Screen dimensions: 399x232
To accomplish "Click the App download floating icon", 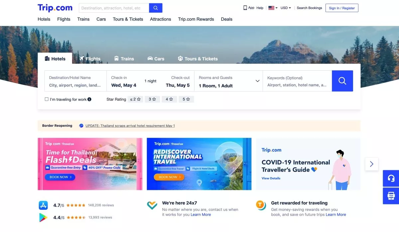I will (391, 196).
